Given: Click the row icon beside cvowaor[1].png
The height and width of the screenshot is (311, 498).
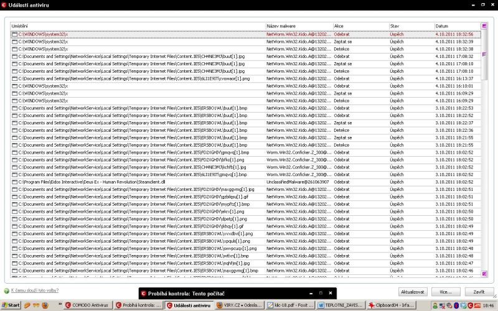Looking at the screenshot, I should (14, 79).
